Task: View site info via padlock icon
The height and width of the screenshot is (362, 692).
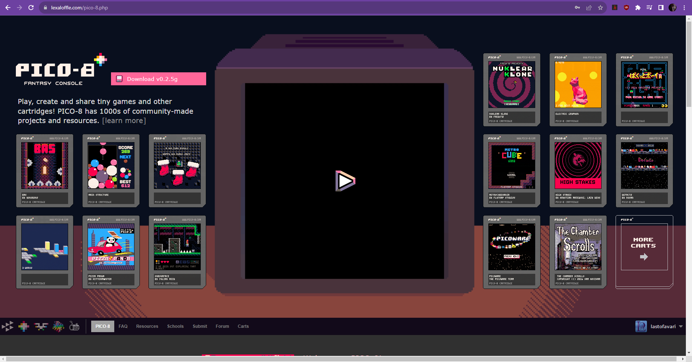Action: pyautogui.click(x=45, y=8)
